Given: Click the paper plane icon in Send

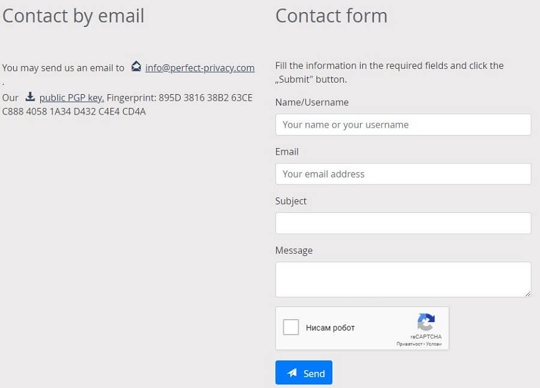Looking at the screenshot, I should [292, 372].
